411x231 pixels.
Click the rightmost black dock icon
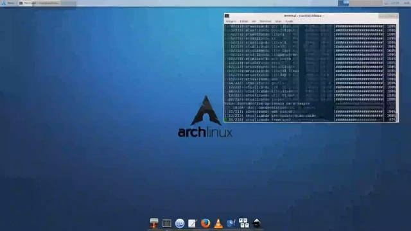[x=257, y=223]
